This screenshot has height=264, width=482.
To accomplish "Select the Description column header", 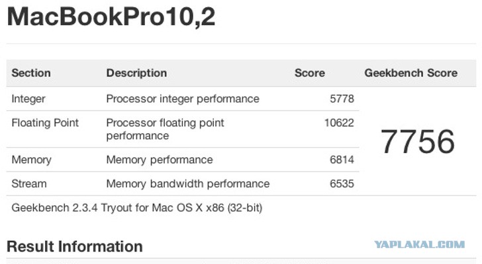I will (136, 73).
